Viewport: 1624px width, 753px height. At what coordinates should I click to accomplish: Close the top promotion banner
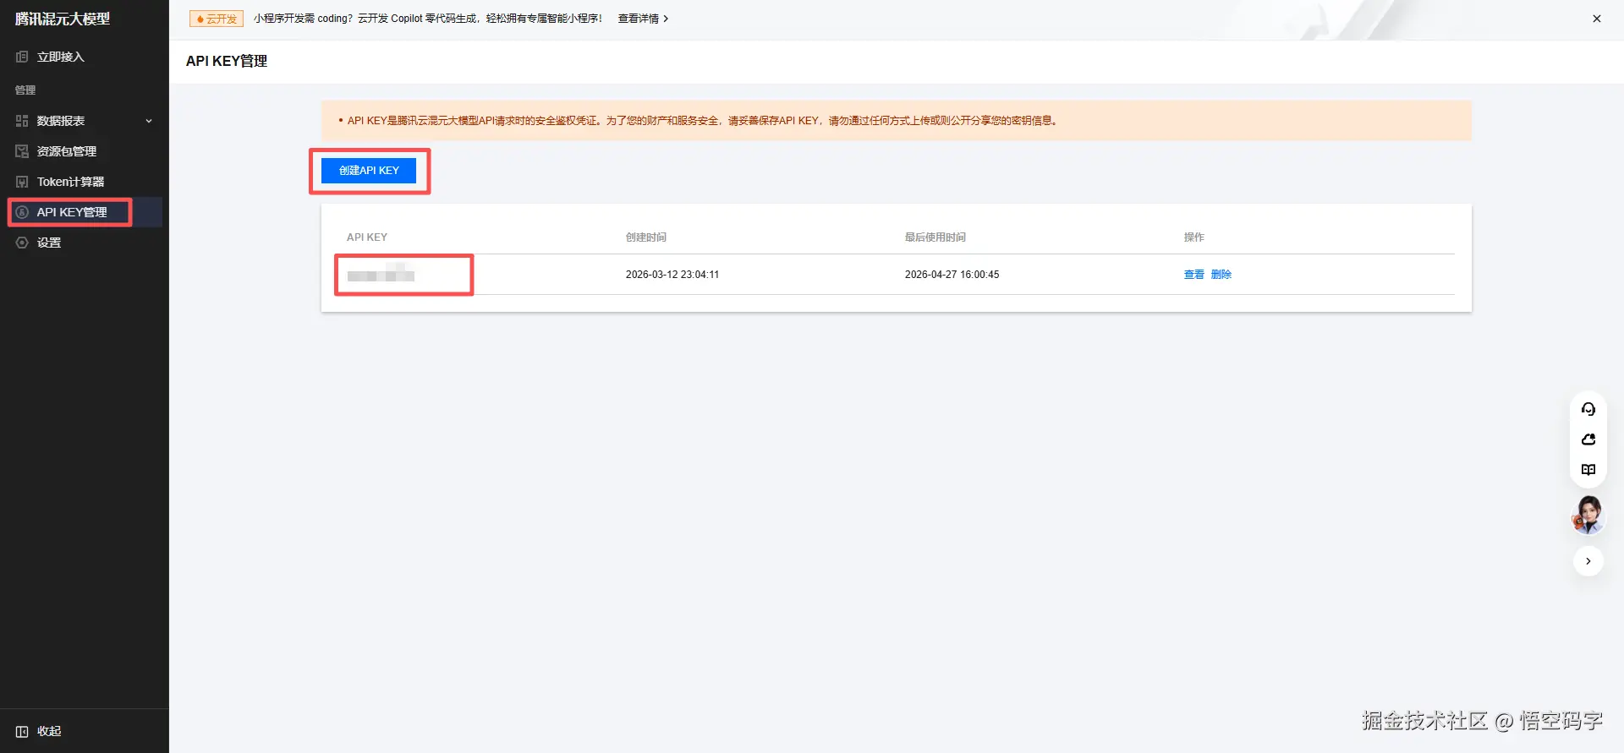tap(1597, 19)
